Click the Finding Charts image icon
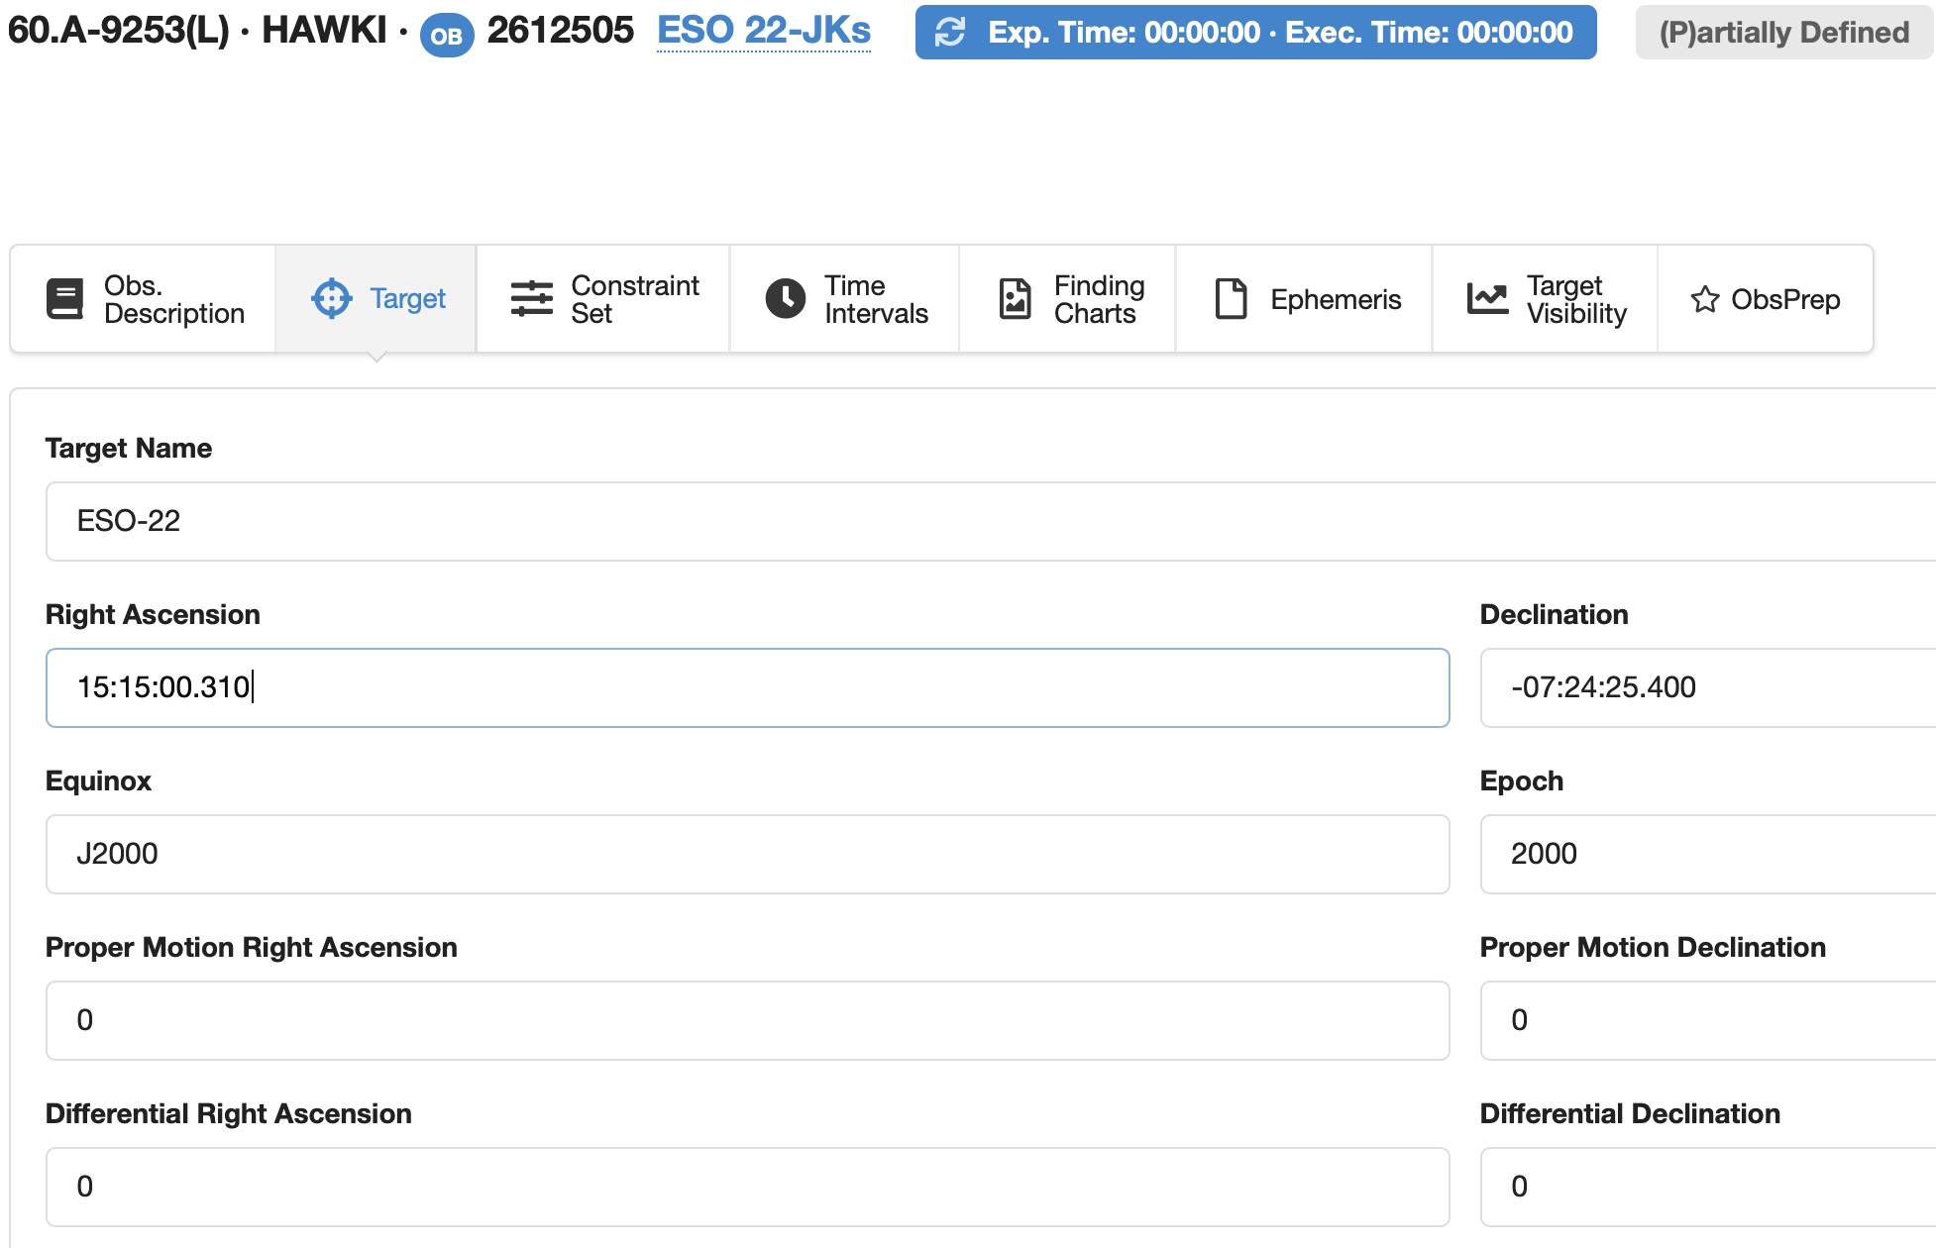Viewport: 1936px width, 1248px height. pos(1016,299)
